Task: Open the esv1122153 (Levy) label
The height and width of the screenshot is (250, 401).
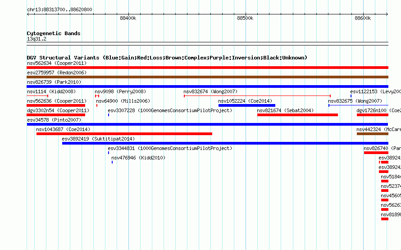Action: click(375, 91)
